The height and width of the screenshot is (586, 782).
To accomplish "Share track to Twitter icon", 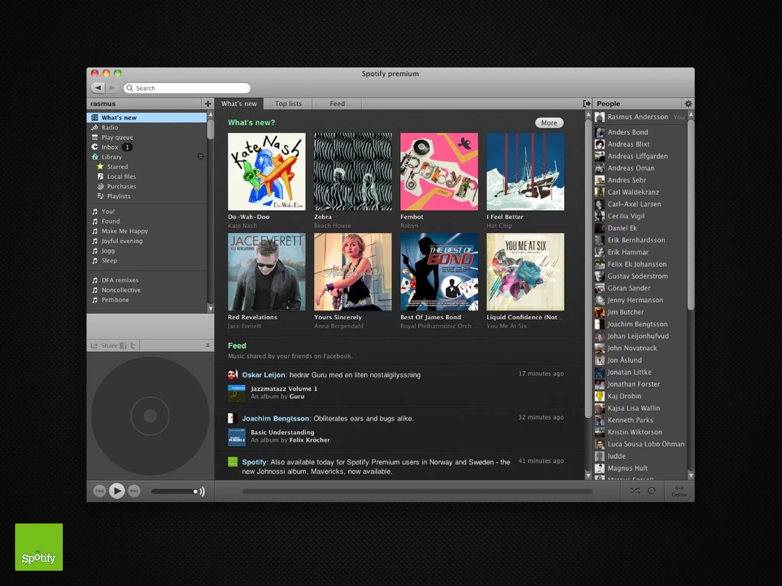I will pos(133,346).
